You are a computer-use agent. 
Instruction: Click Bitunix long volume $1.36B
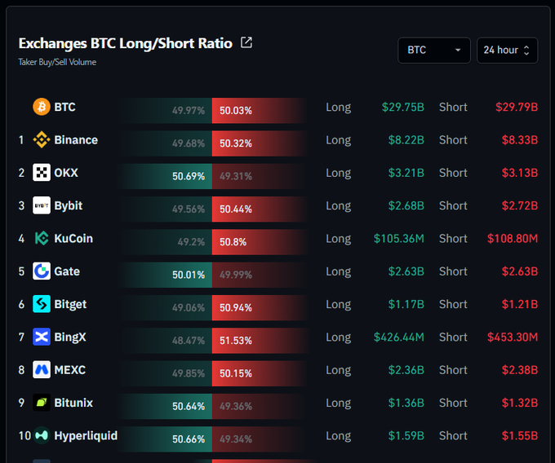pyautogui.click(x=406, y=403)
